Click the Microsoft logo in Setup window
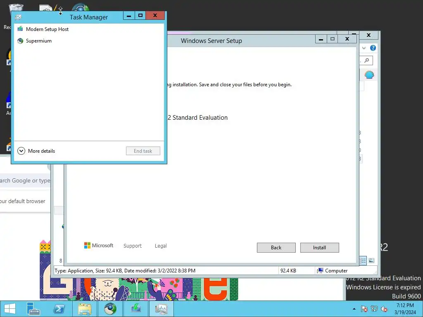 [99, 245]
